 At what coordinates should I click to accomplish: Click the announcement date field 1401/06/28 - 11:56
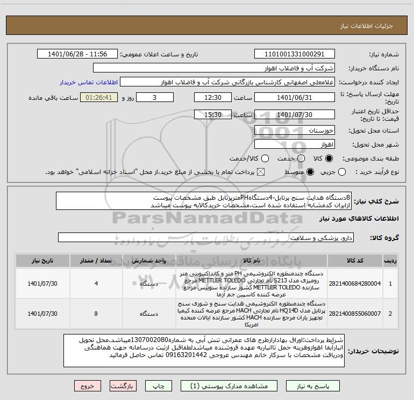[x=77, y=54]
